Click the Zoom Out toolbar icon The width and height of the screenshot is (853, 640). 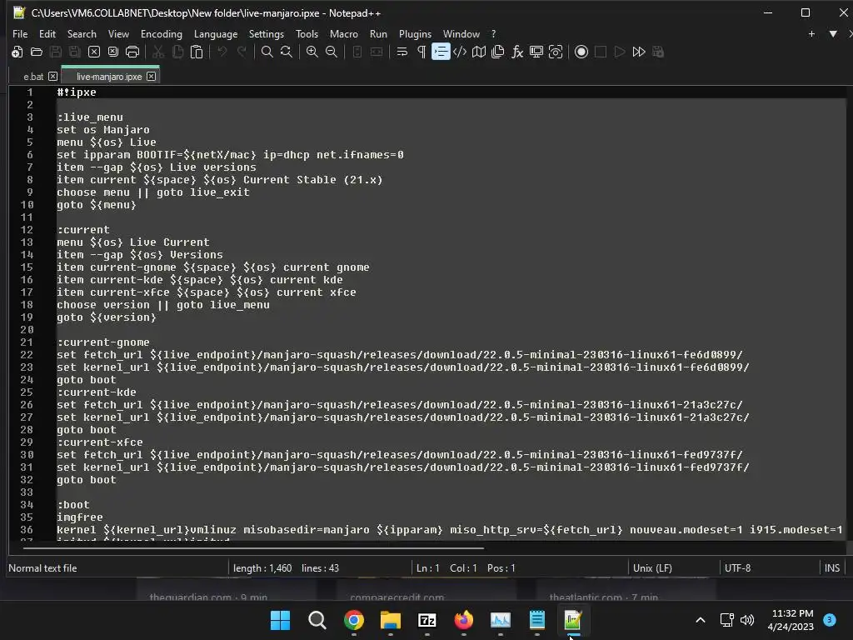click(332, 52)
